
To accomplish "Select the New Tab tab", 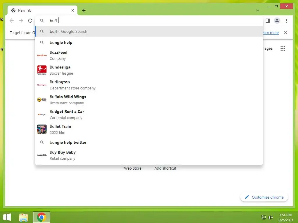I will click(x=42, y=10).
